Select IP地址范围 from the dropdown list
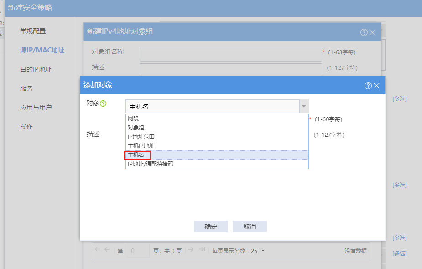The image size is (422, 269). coord(217,137)
